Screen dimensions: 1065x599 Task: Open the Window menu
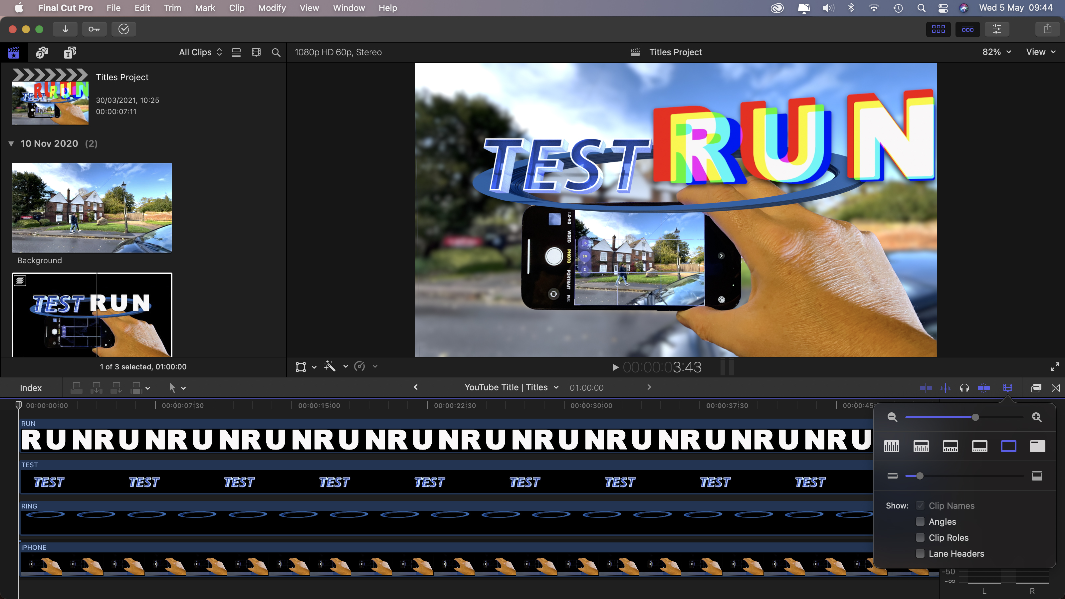[x=348, y=8]
